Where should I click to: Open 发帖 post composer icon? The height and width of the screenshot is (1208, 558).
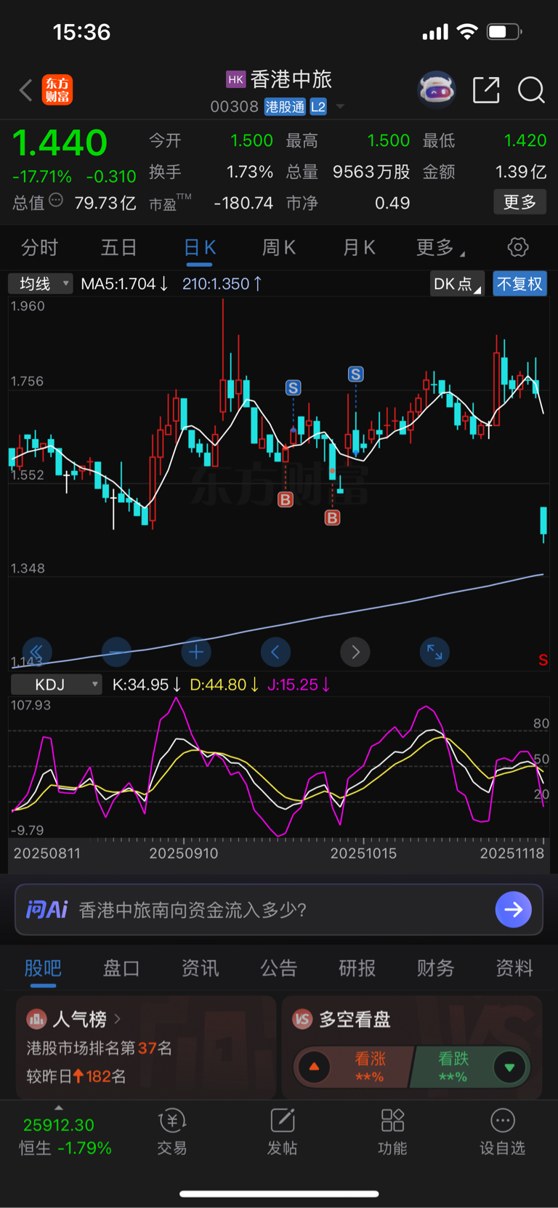283,1120
